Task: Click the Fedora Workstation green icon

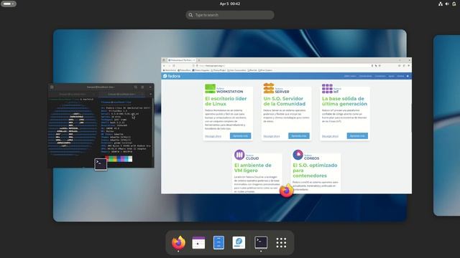Action: [x=210, y=89]
